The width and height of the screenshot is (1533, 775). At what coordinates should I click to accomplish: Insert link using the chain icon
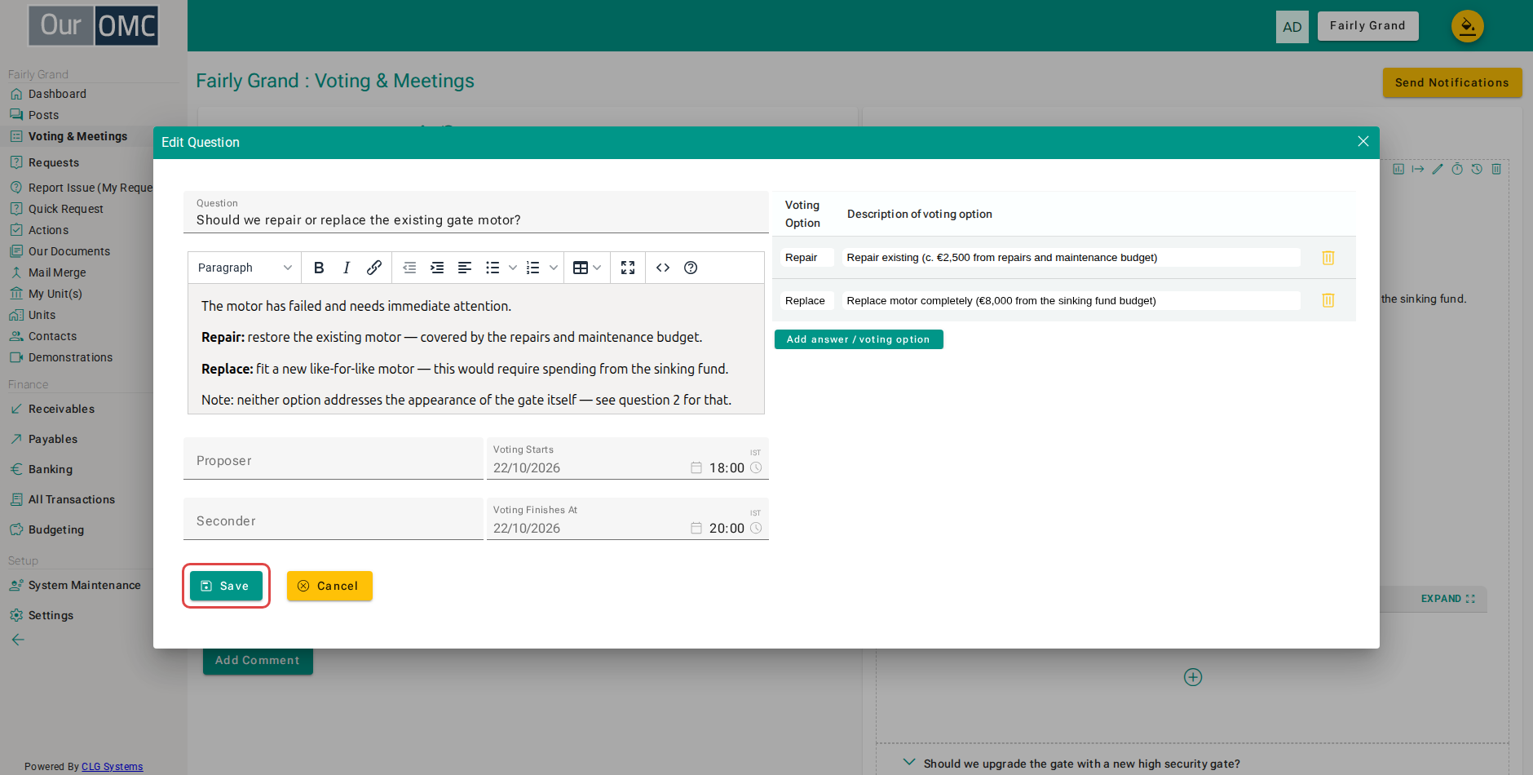pyautogui.click(x=374, y=268)
